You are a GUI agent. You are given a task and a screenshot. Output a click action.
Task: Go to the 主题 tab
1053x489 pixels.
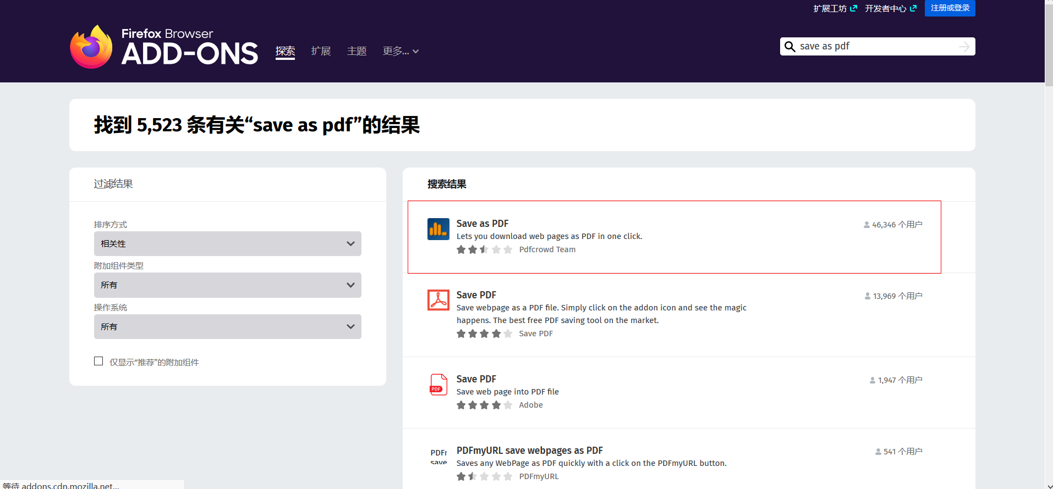(x=357, y=51)
